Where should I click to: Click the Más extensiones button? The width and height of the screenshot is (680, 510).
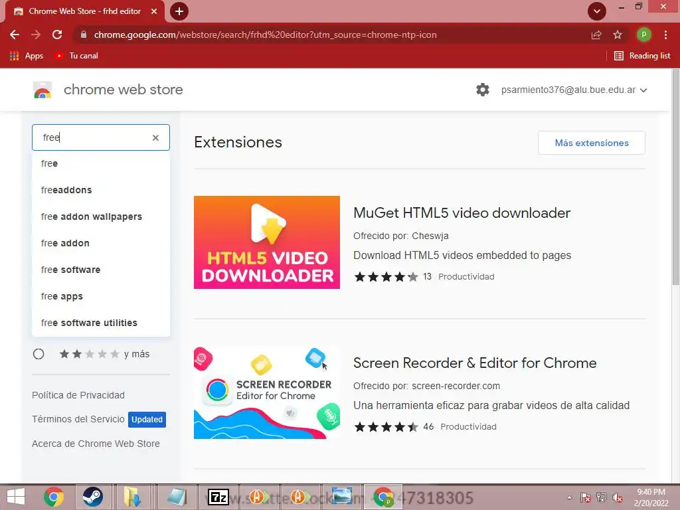[592, 143]
